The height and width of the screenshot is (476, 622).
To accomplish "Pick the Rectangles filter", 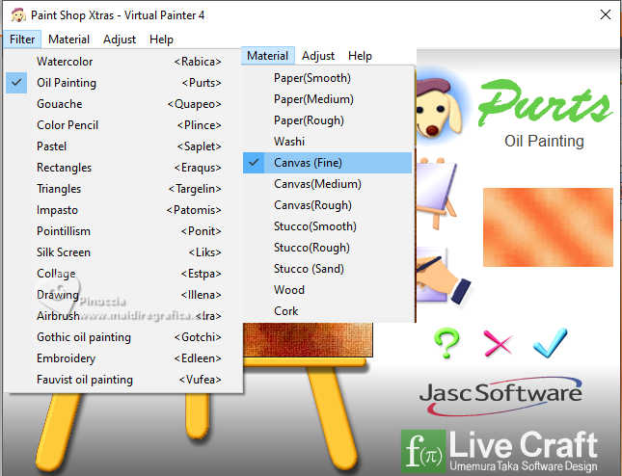I will coord(123,168).
